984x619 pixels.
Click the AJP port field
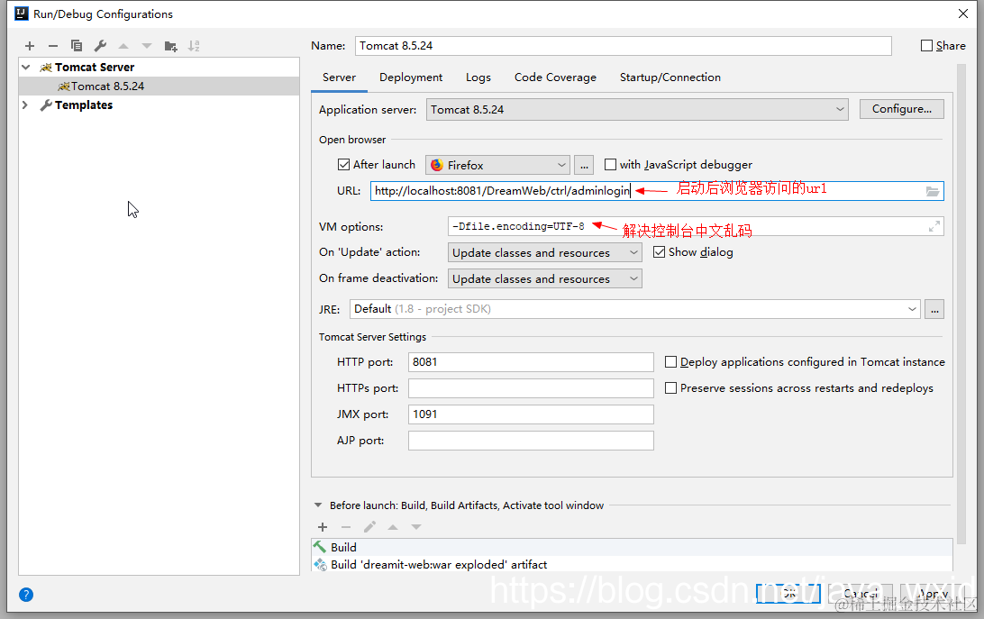[531, 441]
